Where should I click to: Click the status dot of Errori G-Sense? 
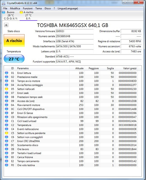pyautogui.click(x=7, y=113)
